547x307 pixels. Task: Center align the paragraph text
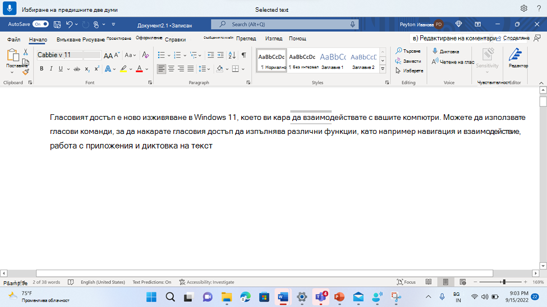coord(171,69)
